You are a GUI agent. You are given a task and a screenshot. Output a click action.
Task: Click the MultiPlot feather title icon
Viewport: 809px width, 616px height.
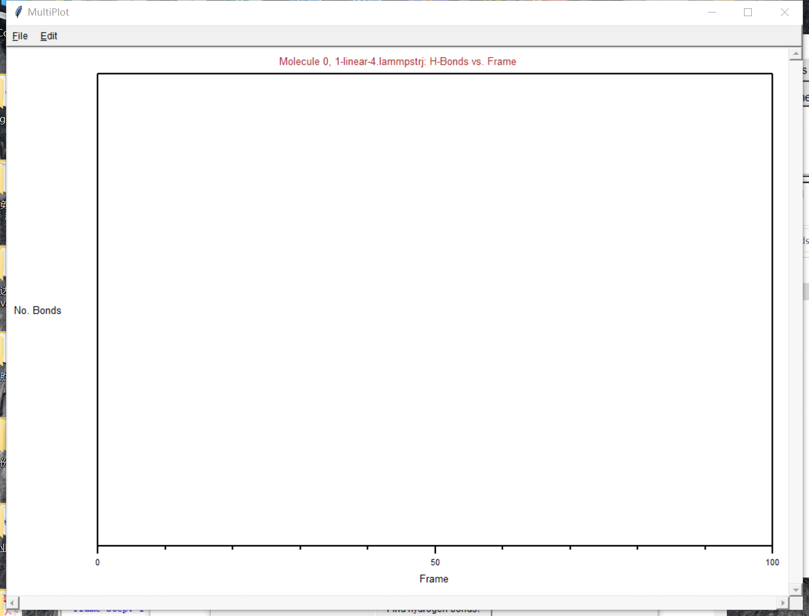18,12
